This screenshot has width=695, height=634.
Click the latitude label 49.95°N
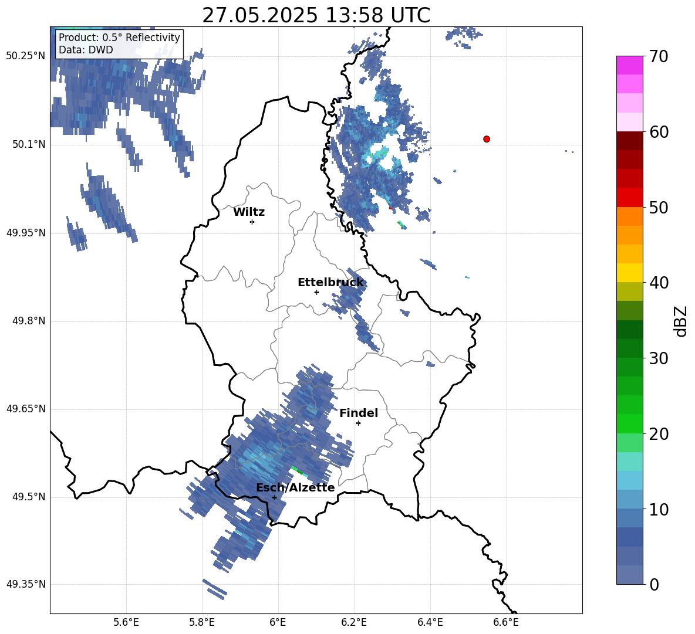[x=26, y=233]
